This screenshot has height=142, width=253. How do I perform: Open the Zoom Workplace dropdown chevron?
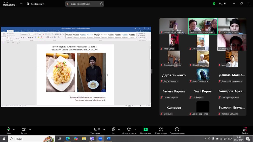click(x=21, y=4)
